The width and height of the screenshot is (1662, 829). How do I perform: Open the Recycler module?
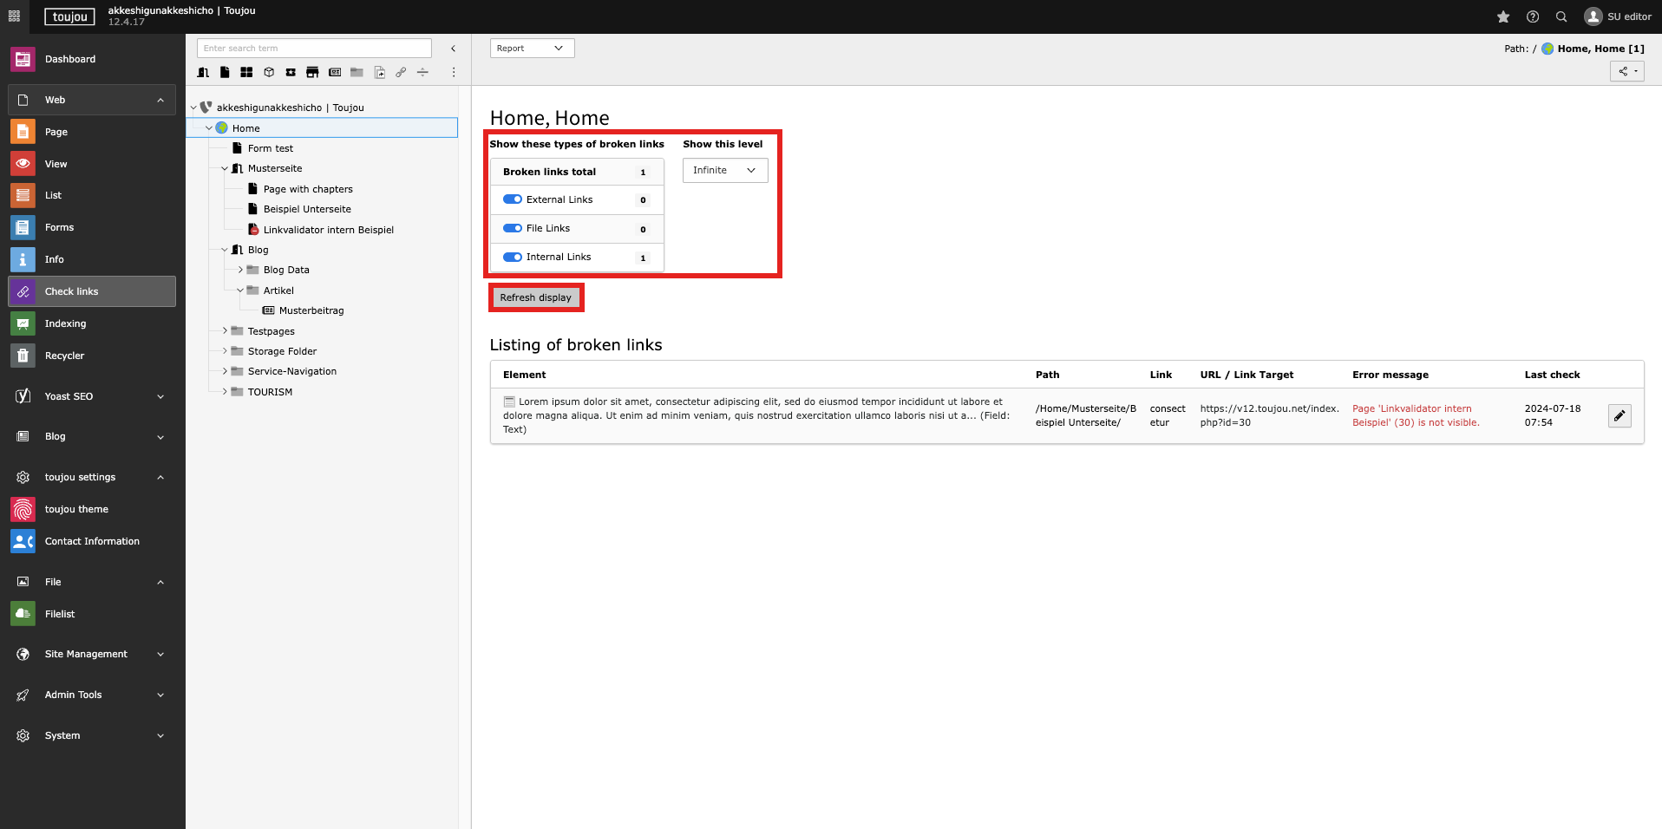64,356
